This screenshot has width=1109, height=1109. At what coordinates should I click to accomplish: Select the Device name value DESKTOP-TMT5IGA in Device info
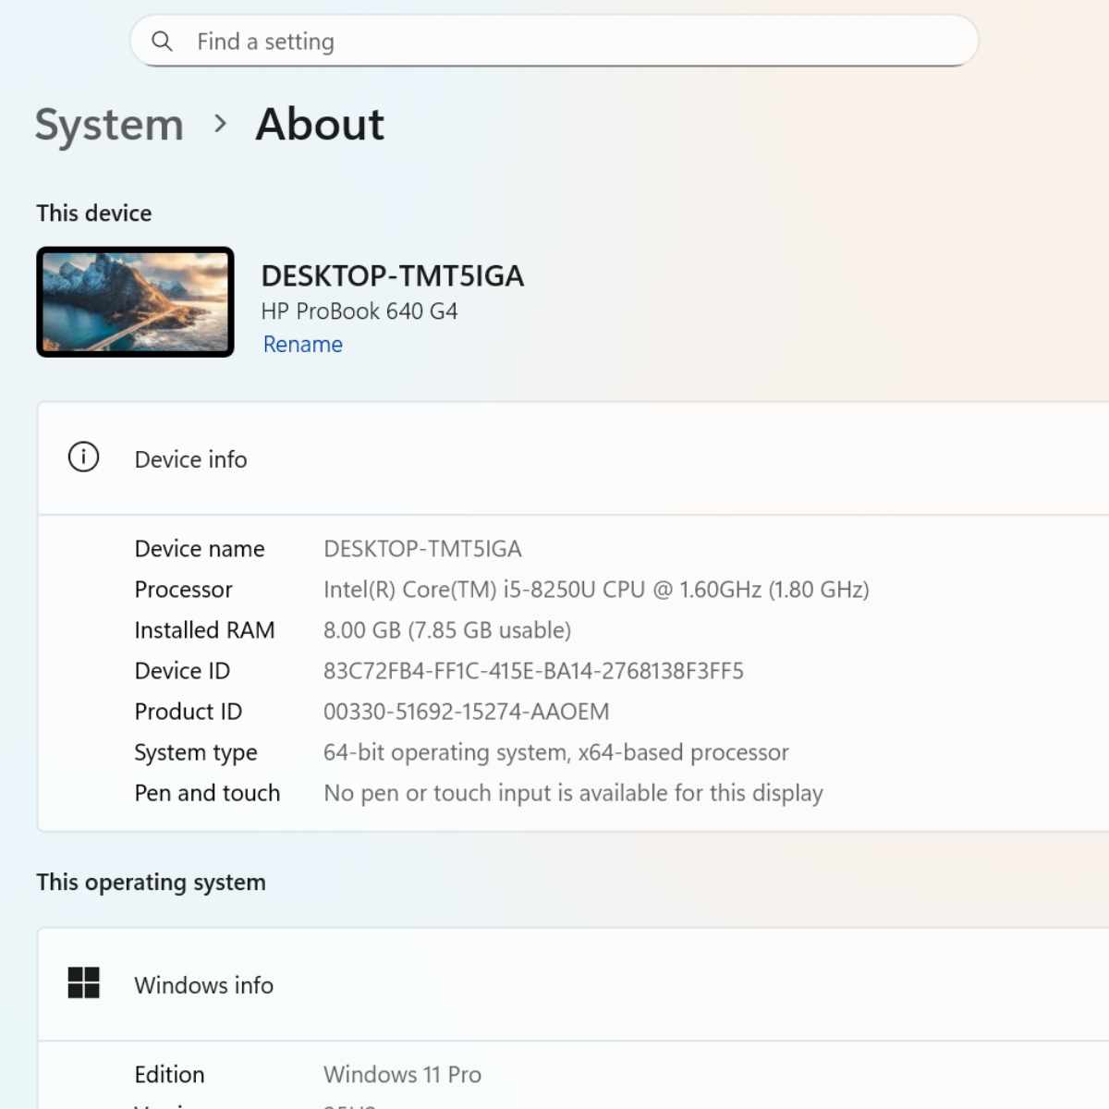point(422,549)
